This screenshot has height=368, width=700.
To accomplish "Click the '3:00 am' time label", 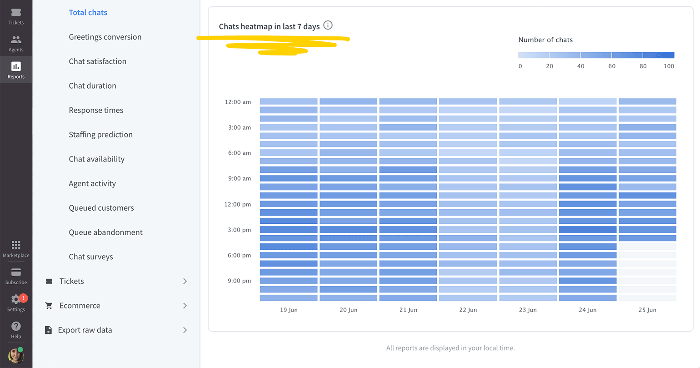I will [x=240, y=127].
